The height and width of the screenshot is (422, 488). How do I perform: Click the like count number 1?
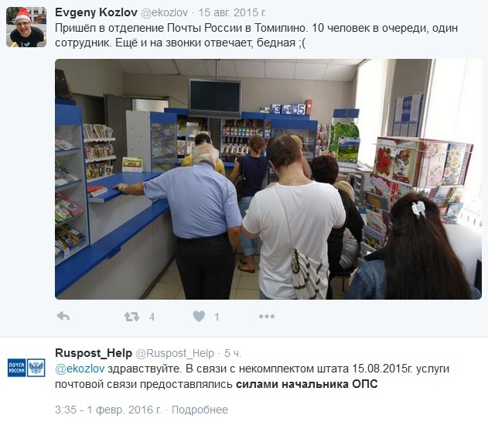217,317
